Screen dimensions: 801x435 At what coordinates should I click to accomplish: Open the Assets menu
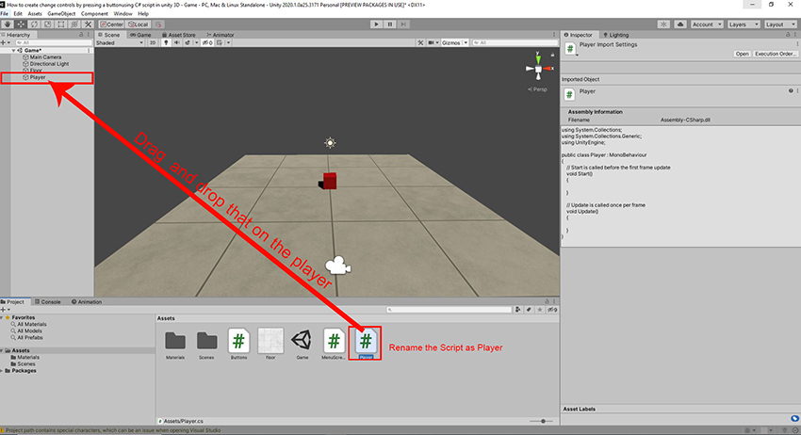coord(35,13)
